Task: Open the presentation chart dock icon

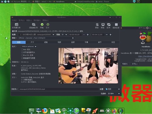Action: pos(89,110)
